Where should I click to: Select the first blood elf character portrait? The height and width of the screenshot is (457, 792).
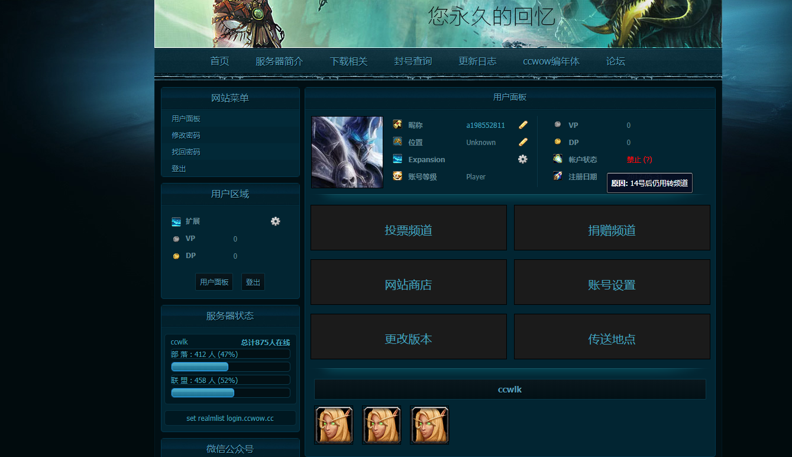pyautogui.click(x=334, y=425)
